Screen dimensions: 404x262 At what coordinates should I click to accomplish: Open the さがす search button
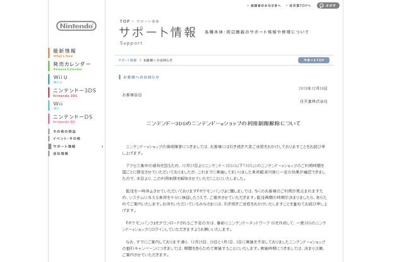click(x=328, y=6)
